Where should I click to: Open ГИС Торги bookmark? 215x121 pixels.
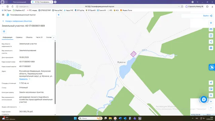(6, 10)
